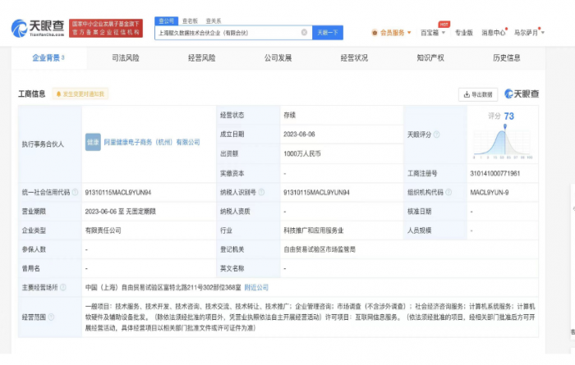Click 发生变更时通知我 bell button
Image resolution: width=575 pixels, height=365 pixels.
point(80,94)
